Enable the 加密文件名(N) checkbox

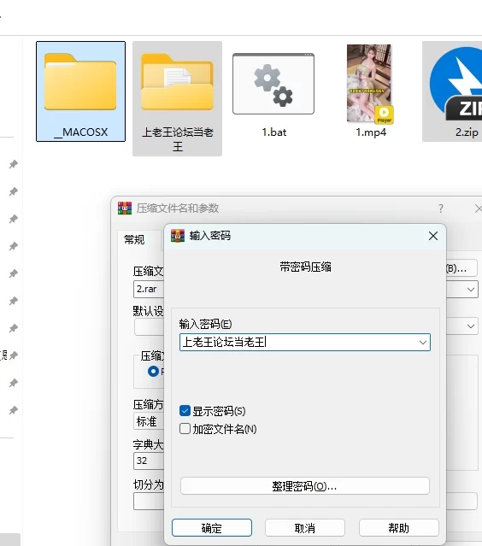tap(185, 429)
